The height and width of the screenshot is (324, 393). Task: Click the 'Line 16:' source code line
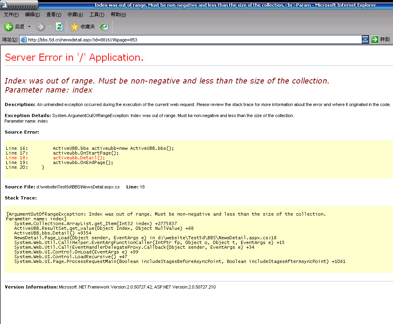click(90, 148)
